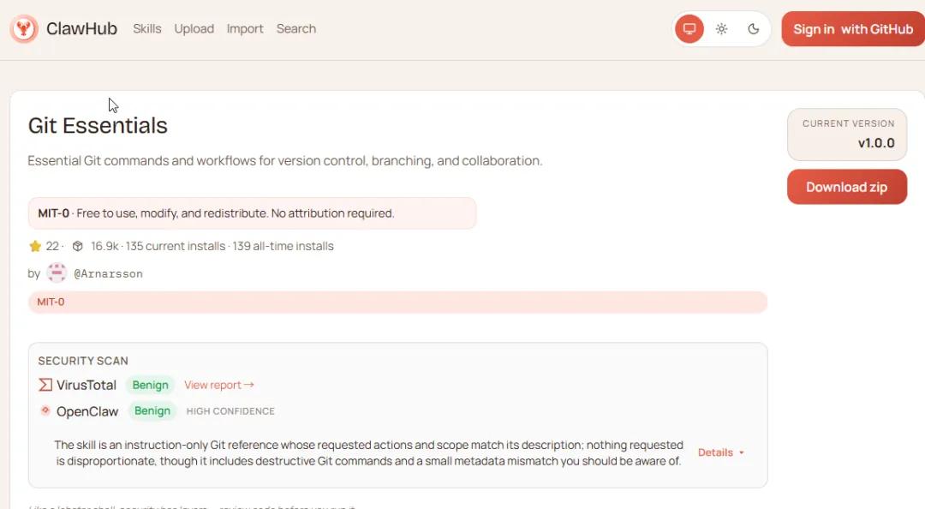Download the skill zip file
Screen dimensions: 925x509
pos(846,187)
